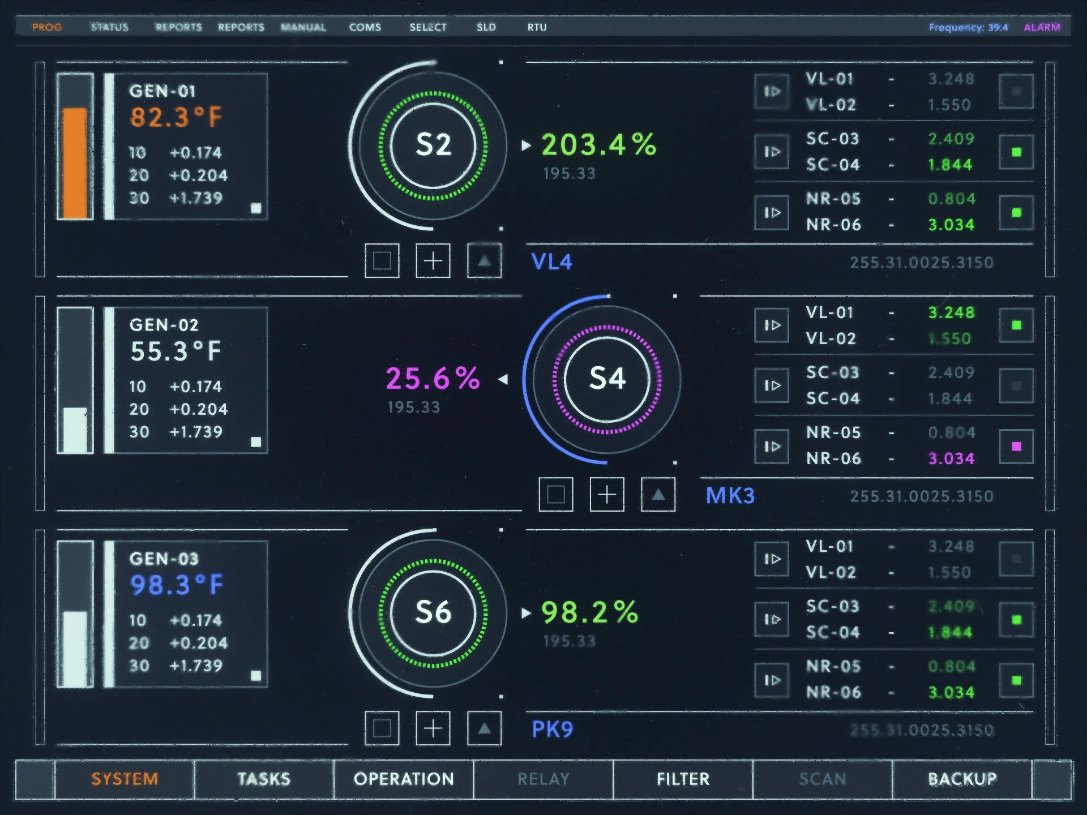Open the COMS menu
The image size is (1087, 815).
pos(365,27)
